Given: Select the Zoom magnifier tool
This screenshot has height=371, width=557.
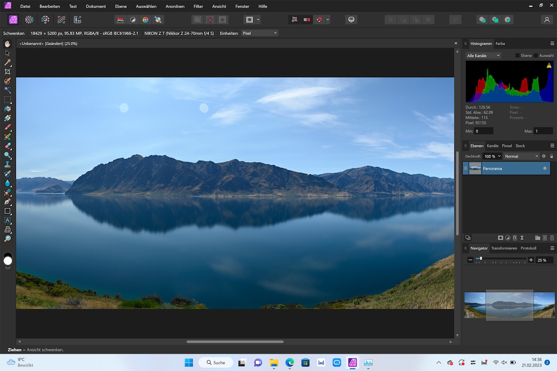Looking at the screenshot, I should pyautogui.click(x=8, y=239).
